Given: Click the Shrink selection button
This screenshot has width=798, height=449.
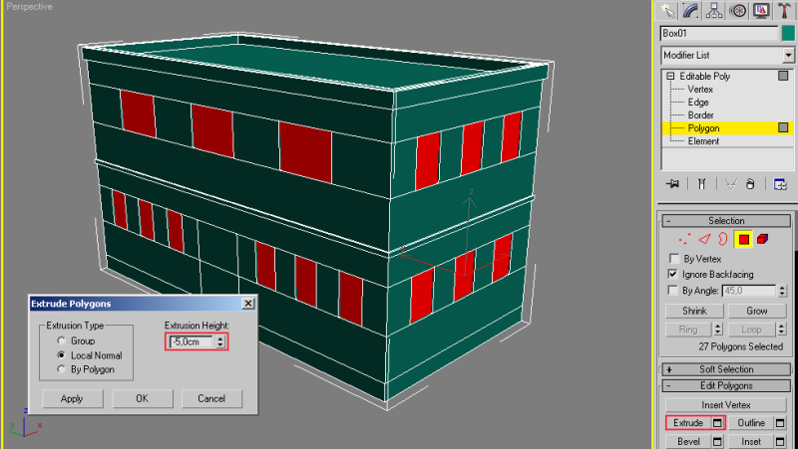Looking at the screenshot, I should 694,311.
